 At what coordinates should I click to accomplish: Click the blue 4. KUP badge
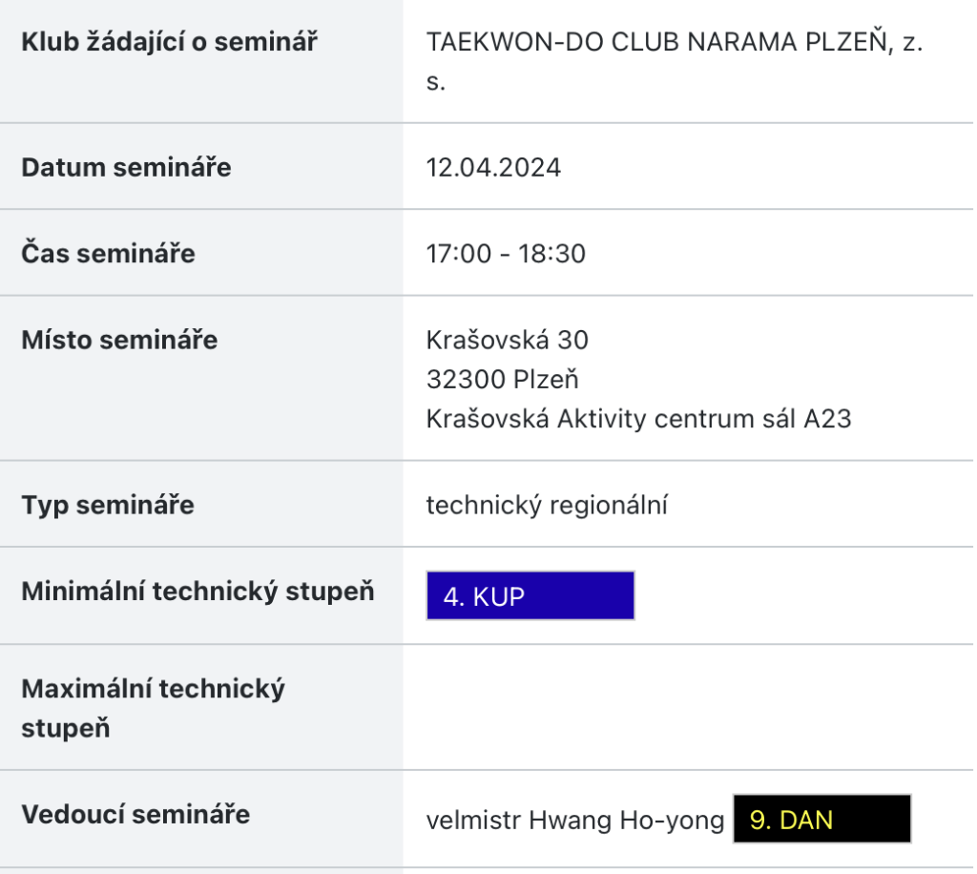pos(530,595)
